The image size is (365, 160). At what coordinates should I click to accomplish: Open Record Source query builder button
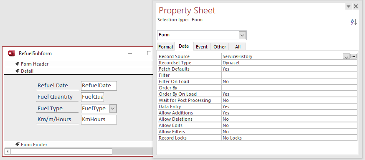click(353, 56)
